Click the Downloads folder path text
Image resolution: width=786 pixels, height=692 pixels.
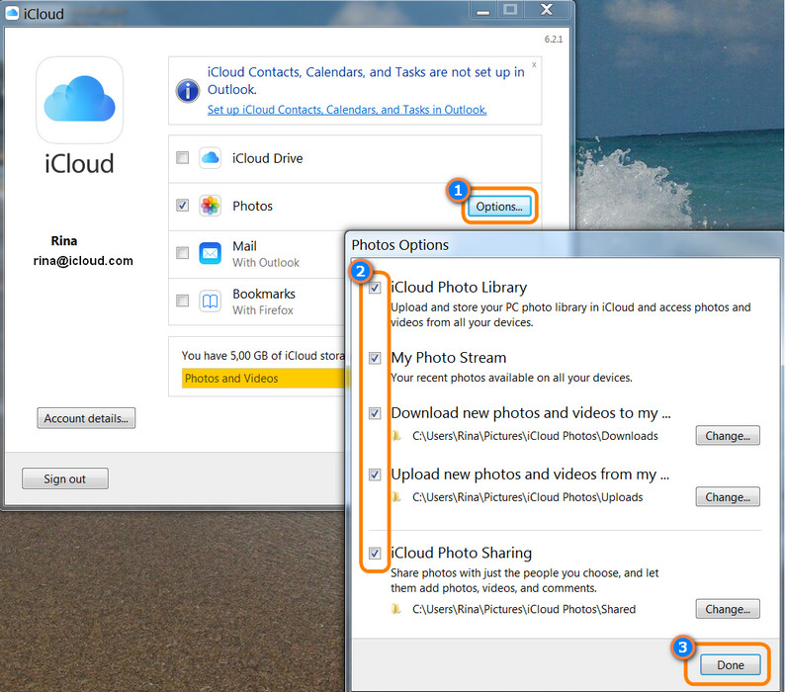tap(535, 436)
